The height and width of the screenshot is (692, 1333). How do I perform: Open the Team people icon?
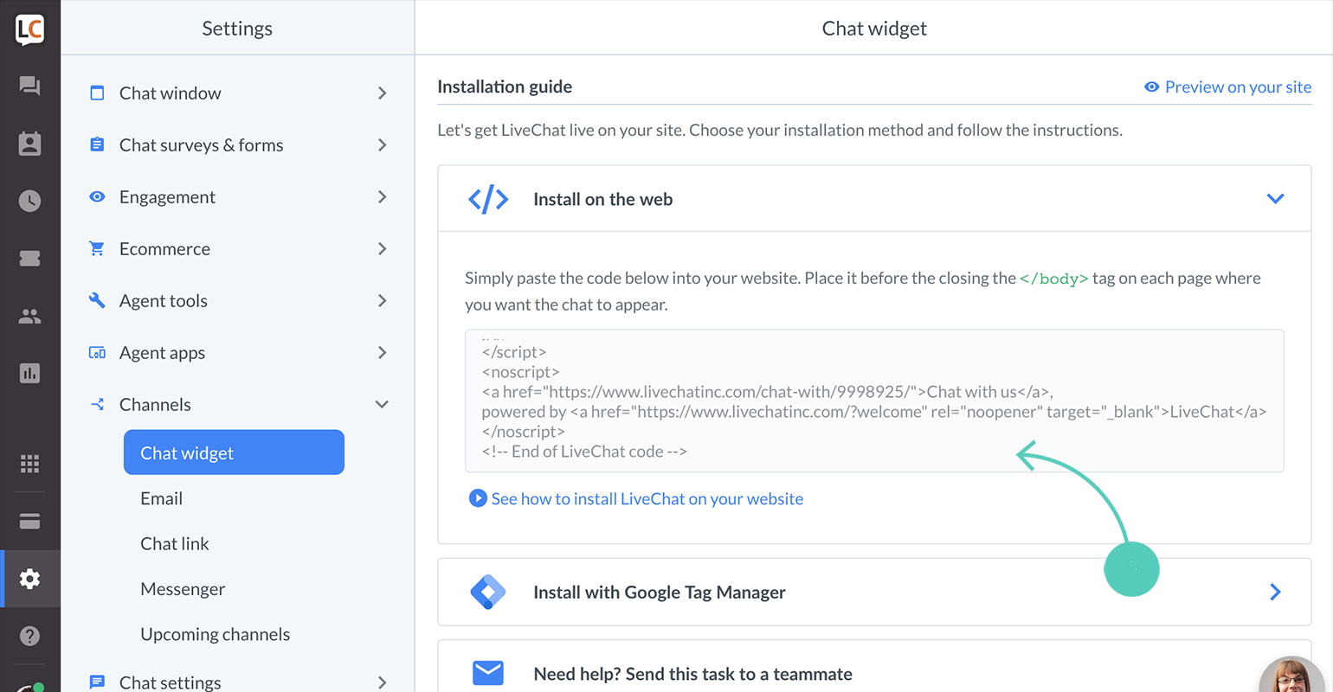coord(29,317)
